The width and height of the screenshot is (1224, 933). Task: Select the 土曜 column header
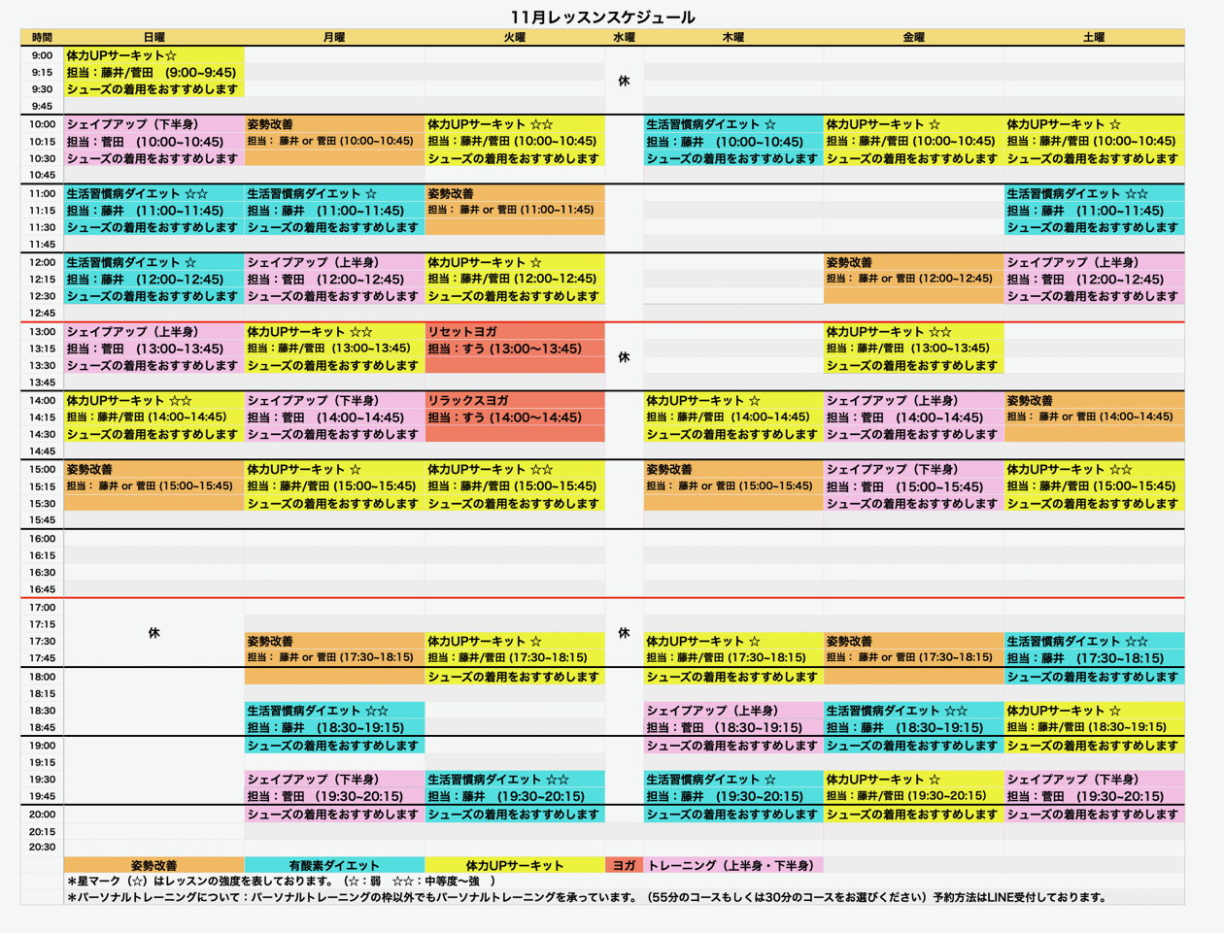(x=1094, y=37)
